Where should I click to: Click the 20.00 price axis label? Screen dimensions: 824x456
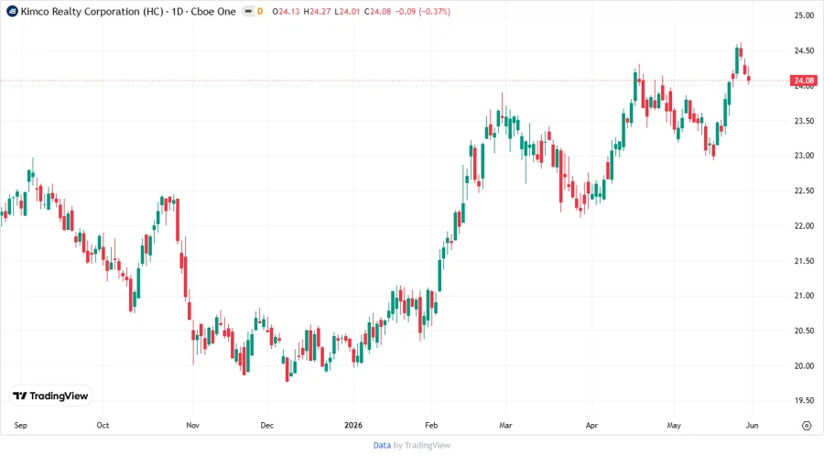(804, 366)
